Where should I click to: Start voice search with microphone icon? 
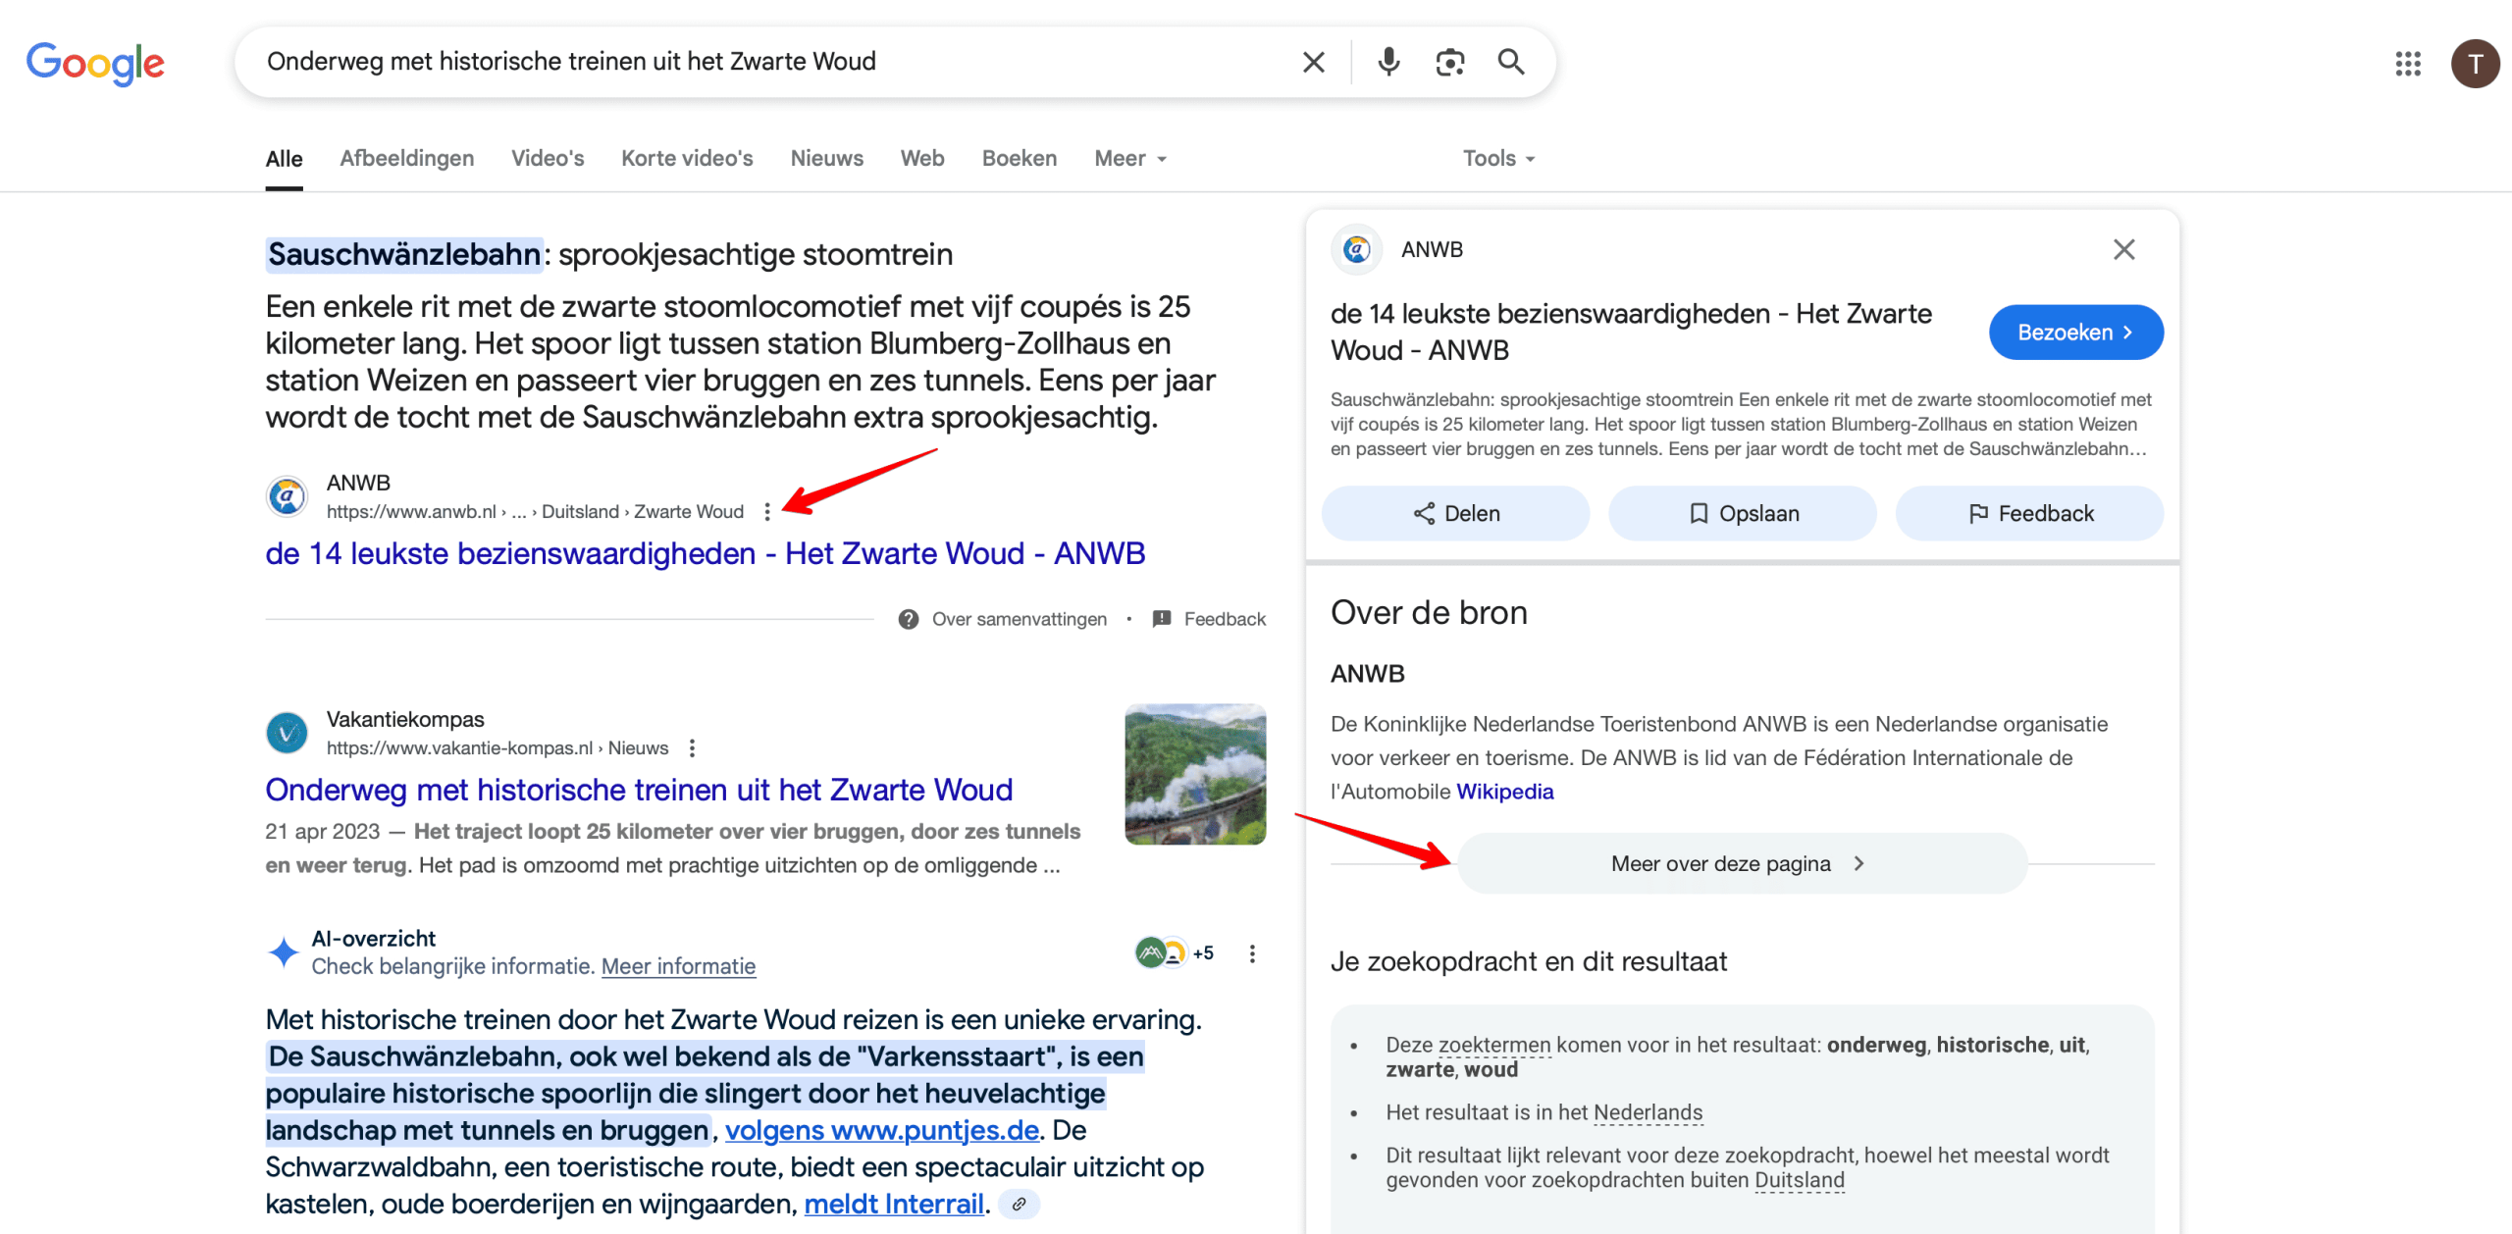click(x=1387, y=63)
